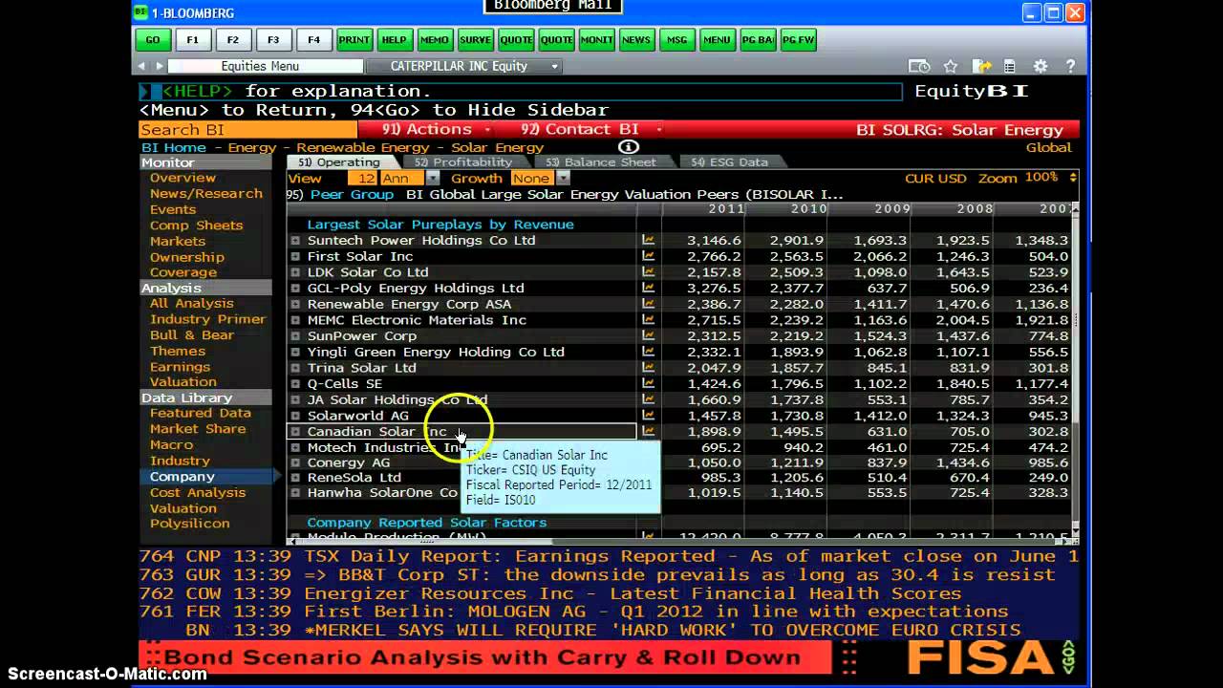Open chart icon for Q-Cells SE
Viewport: 1223px width, 688px height.
pyautogui.click(x=648, y=383)
